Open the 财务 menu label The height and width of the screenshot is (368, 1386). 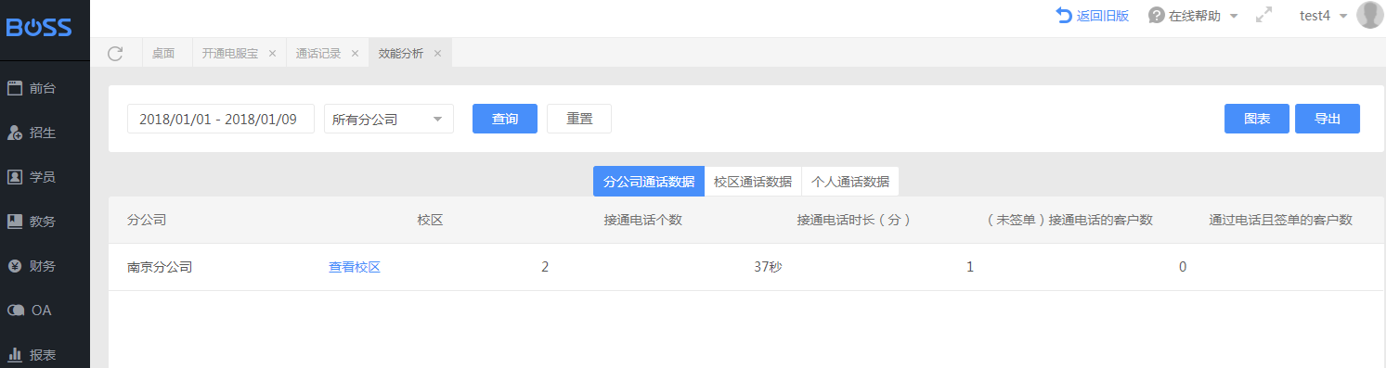tap(43, 266)
